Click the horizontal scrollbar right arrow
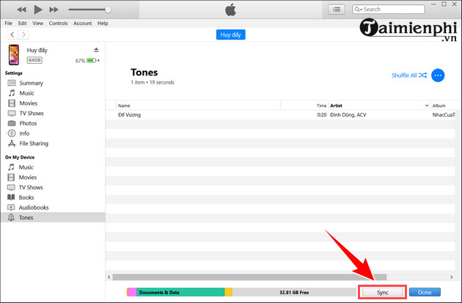Image resolution: width=462 pixels, height=303 pixels. (452, 277)
